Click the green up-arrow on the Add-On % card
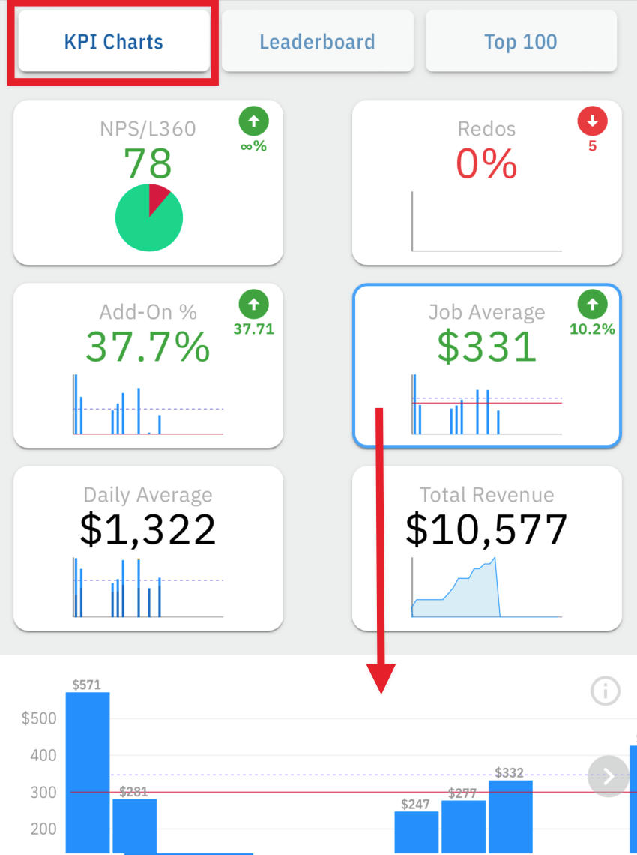Viewport: 637px width, 855px height. (254, 304)
